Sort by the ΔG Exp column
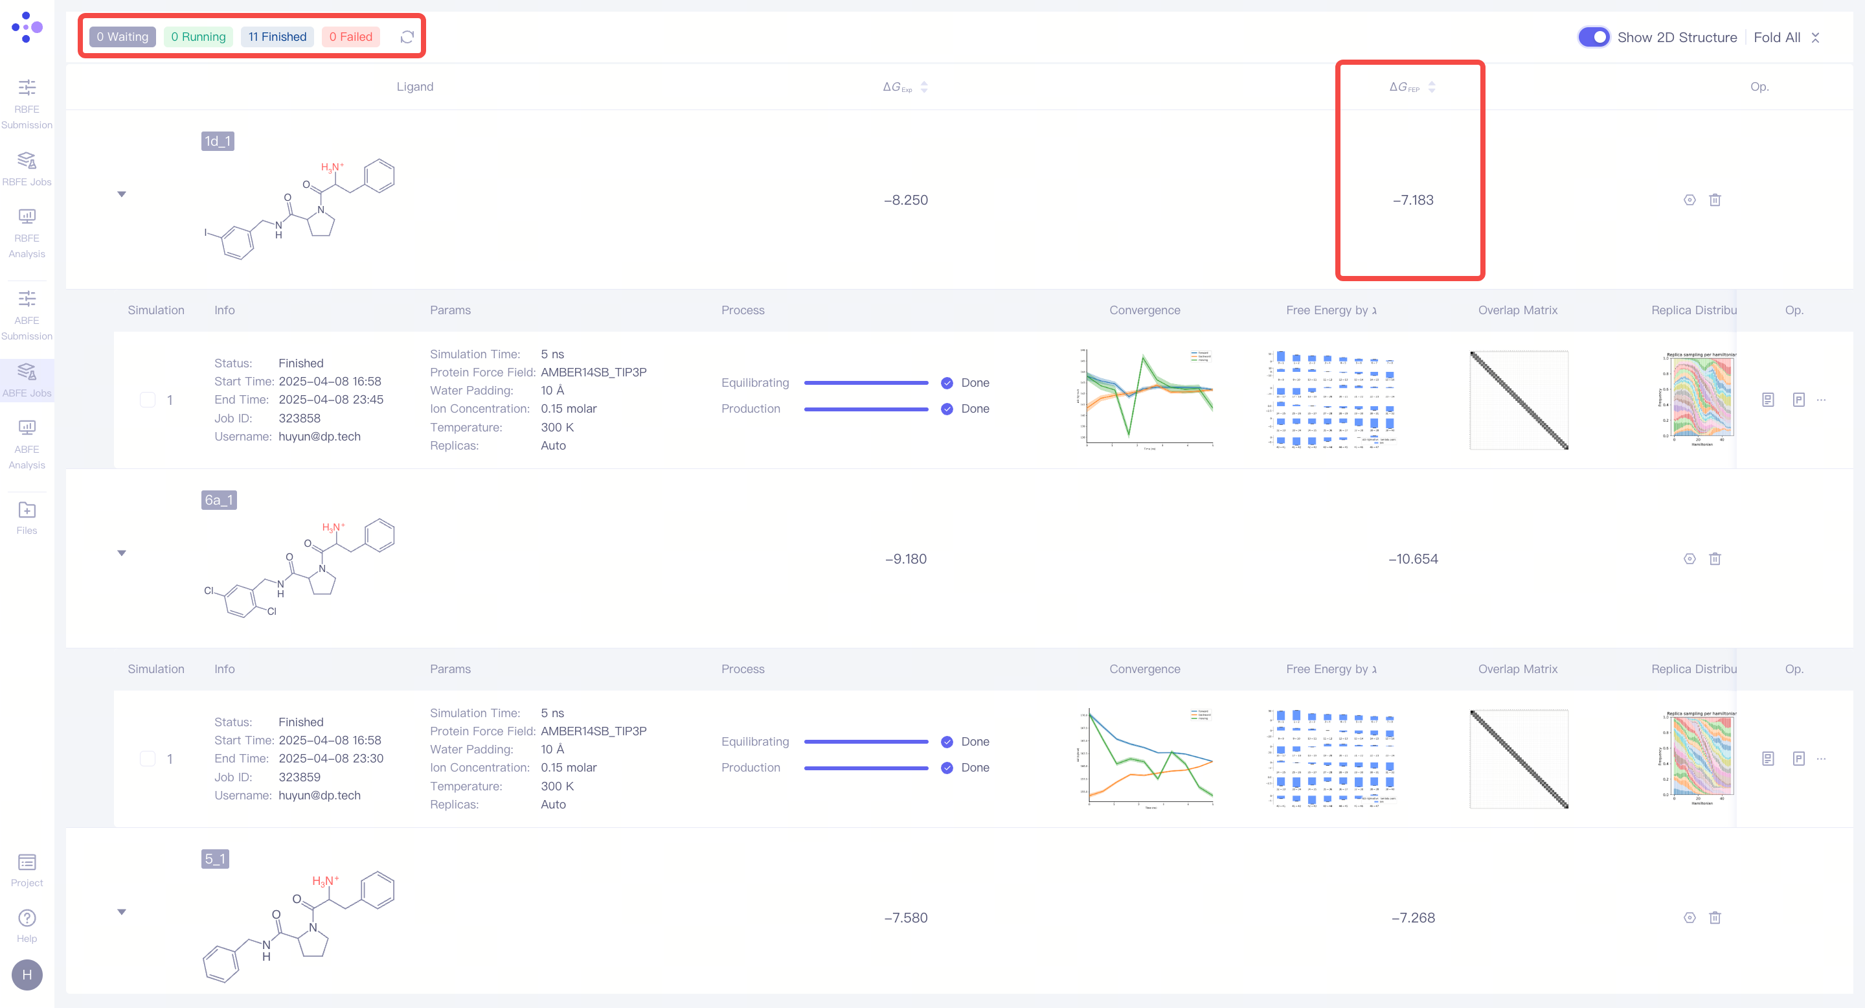 924,87
